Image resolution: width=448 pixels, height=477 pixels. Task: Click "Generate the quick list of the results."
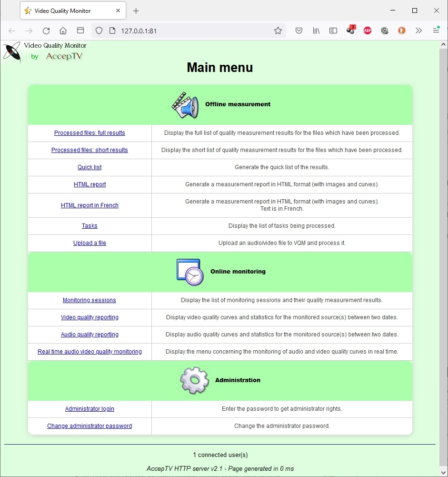tap(282, 167)
